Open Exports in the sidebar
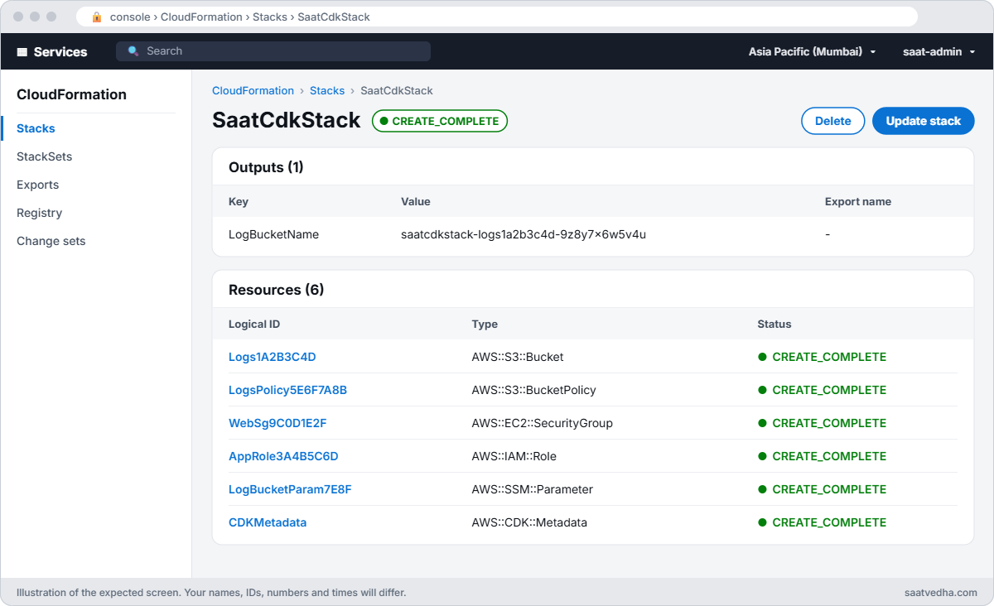Screen dimensions: 994x606 point(37,185)
